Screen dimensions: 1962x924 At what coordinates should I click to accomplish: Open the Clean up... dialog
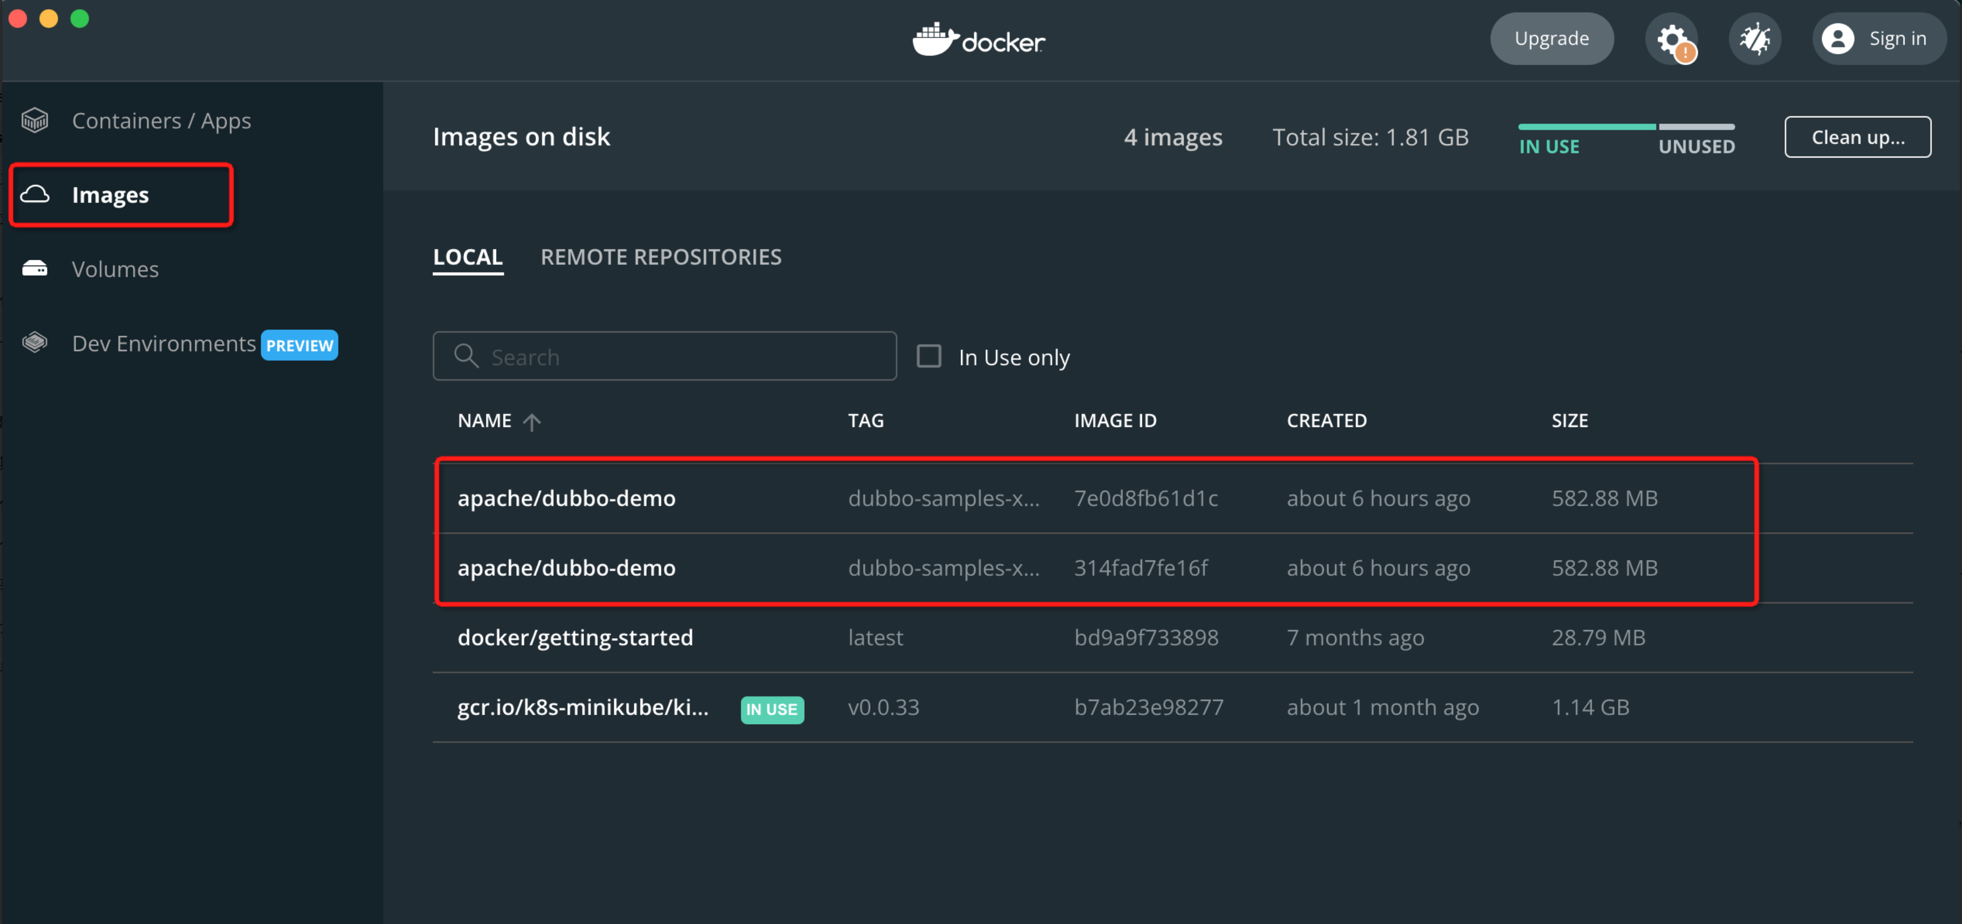coord(1857,137)
